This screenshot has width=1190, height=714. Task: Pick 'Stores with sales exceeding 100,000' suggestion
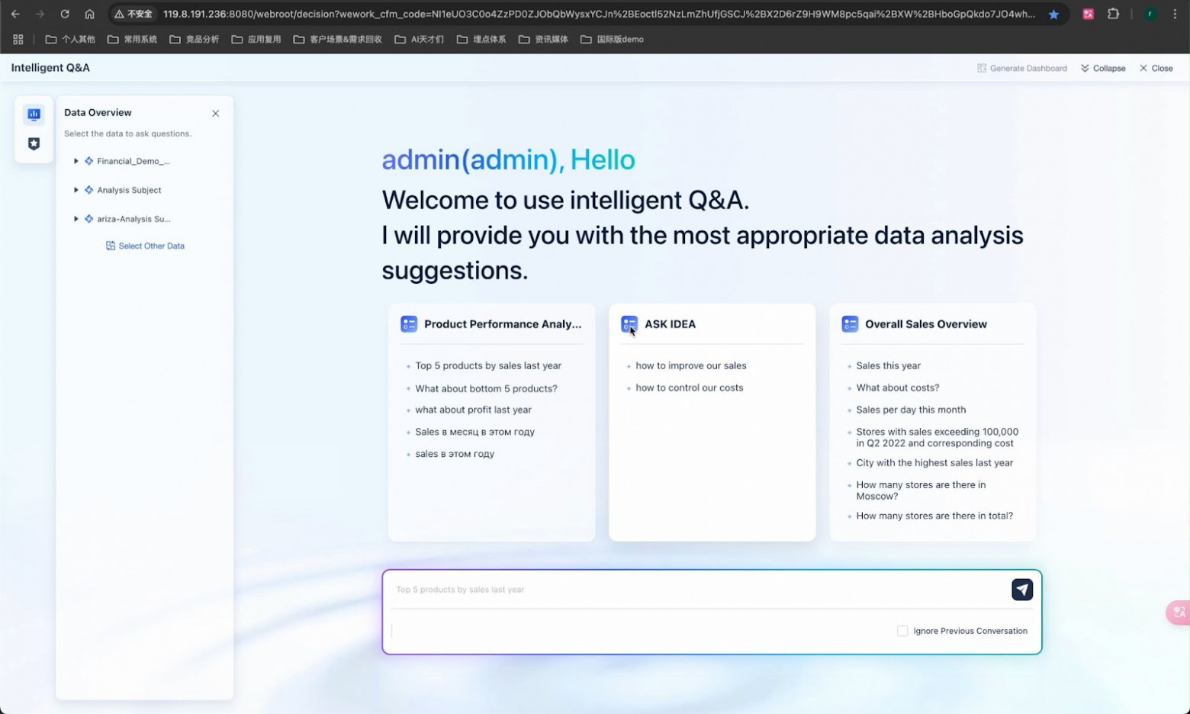937,437
